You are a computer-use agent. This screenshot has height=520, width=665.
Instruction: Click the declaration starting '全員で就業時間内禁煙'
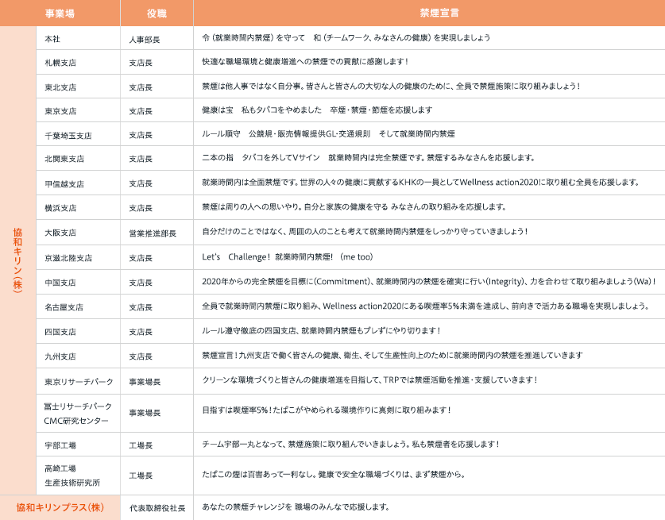click(x=425, y=306)
